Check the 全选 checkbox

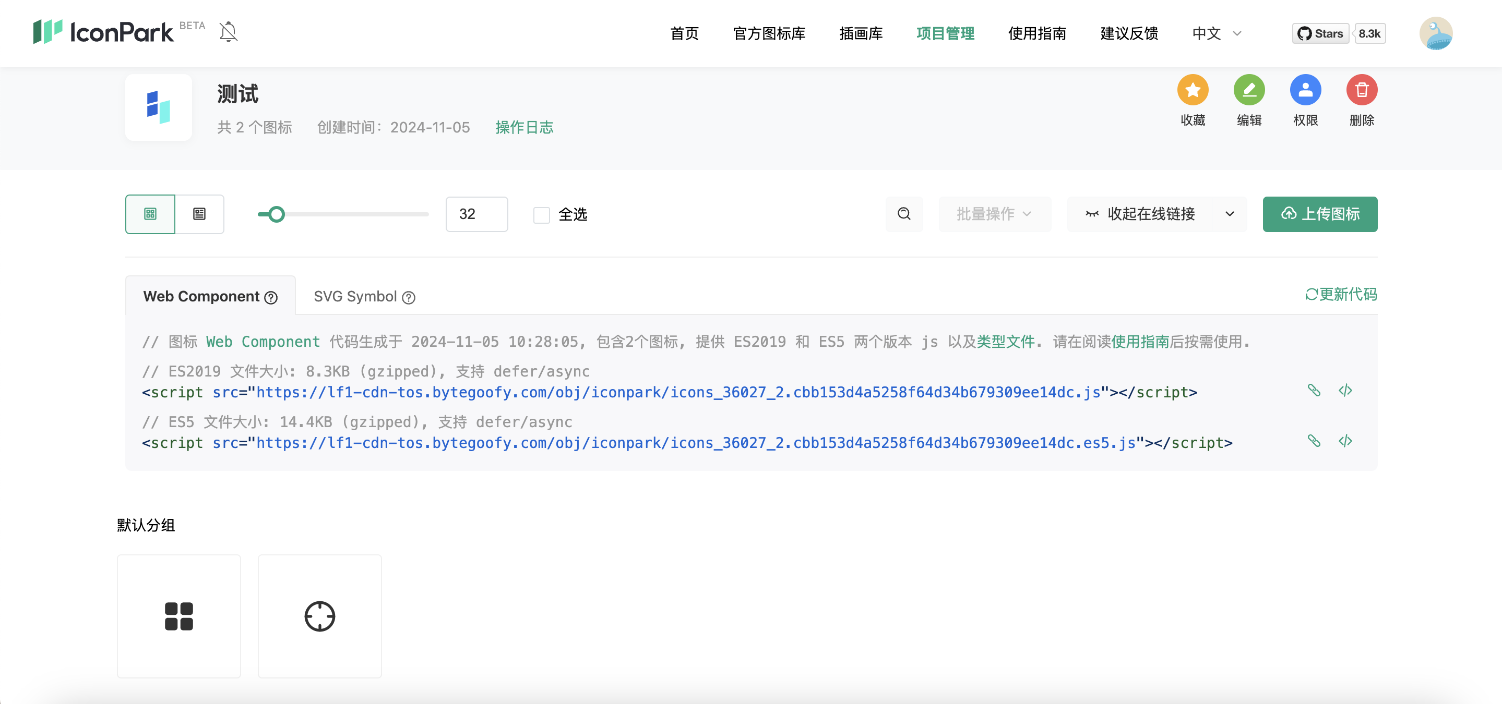pyautogui.click(x=541, y=214)
